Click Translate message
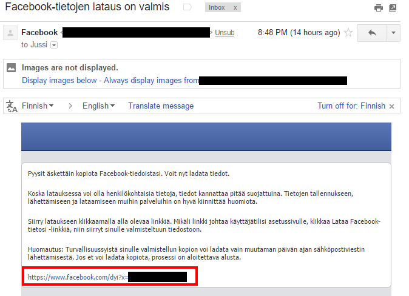The image size is (409, 296). (161, 106)
